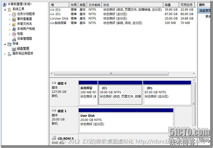Expand the 共享文件夹 node
The image size is (213, 148).
[10, 24]
